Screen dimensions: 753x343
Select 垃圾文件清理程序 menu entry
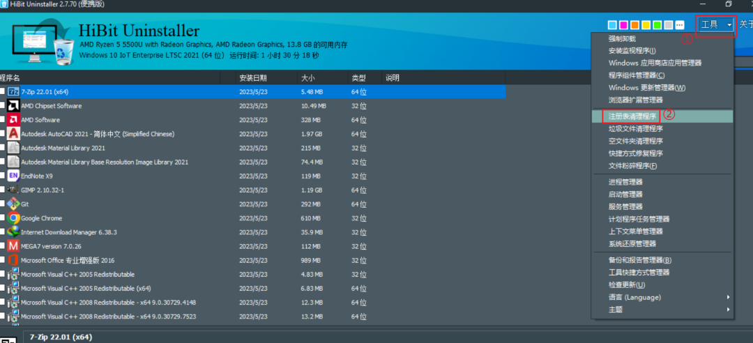(x=662, y=129)
